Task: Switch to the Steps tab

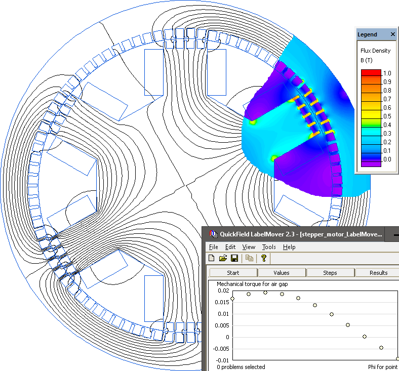Action: (x=330, y=273)
